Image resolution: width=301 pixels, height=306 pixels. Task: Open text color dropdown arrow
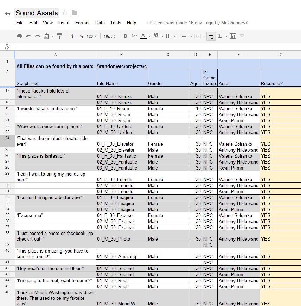tap(150, 36)
